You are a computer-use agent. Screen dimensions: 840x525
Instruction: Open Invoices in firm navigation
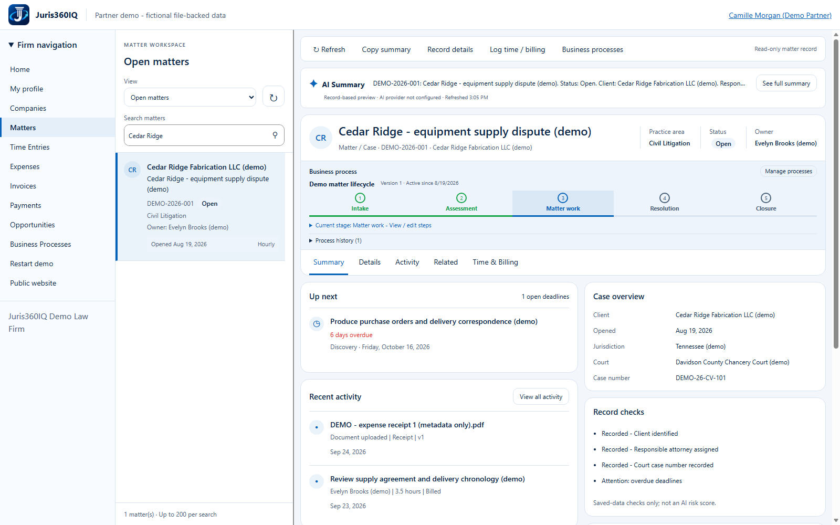58,186
